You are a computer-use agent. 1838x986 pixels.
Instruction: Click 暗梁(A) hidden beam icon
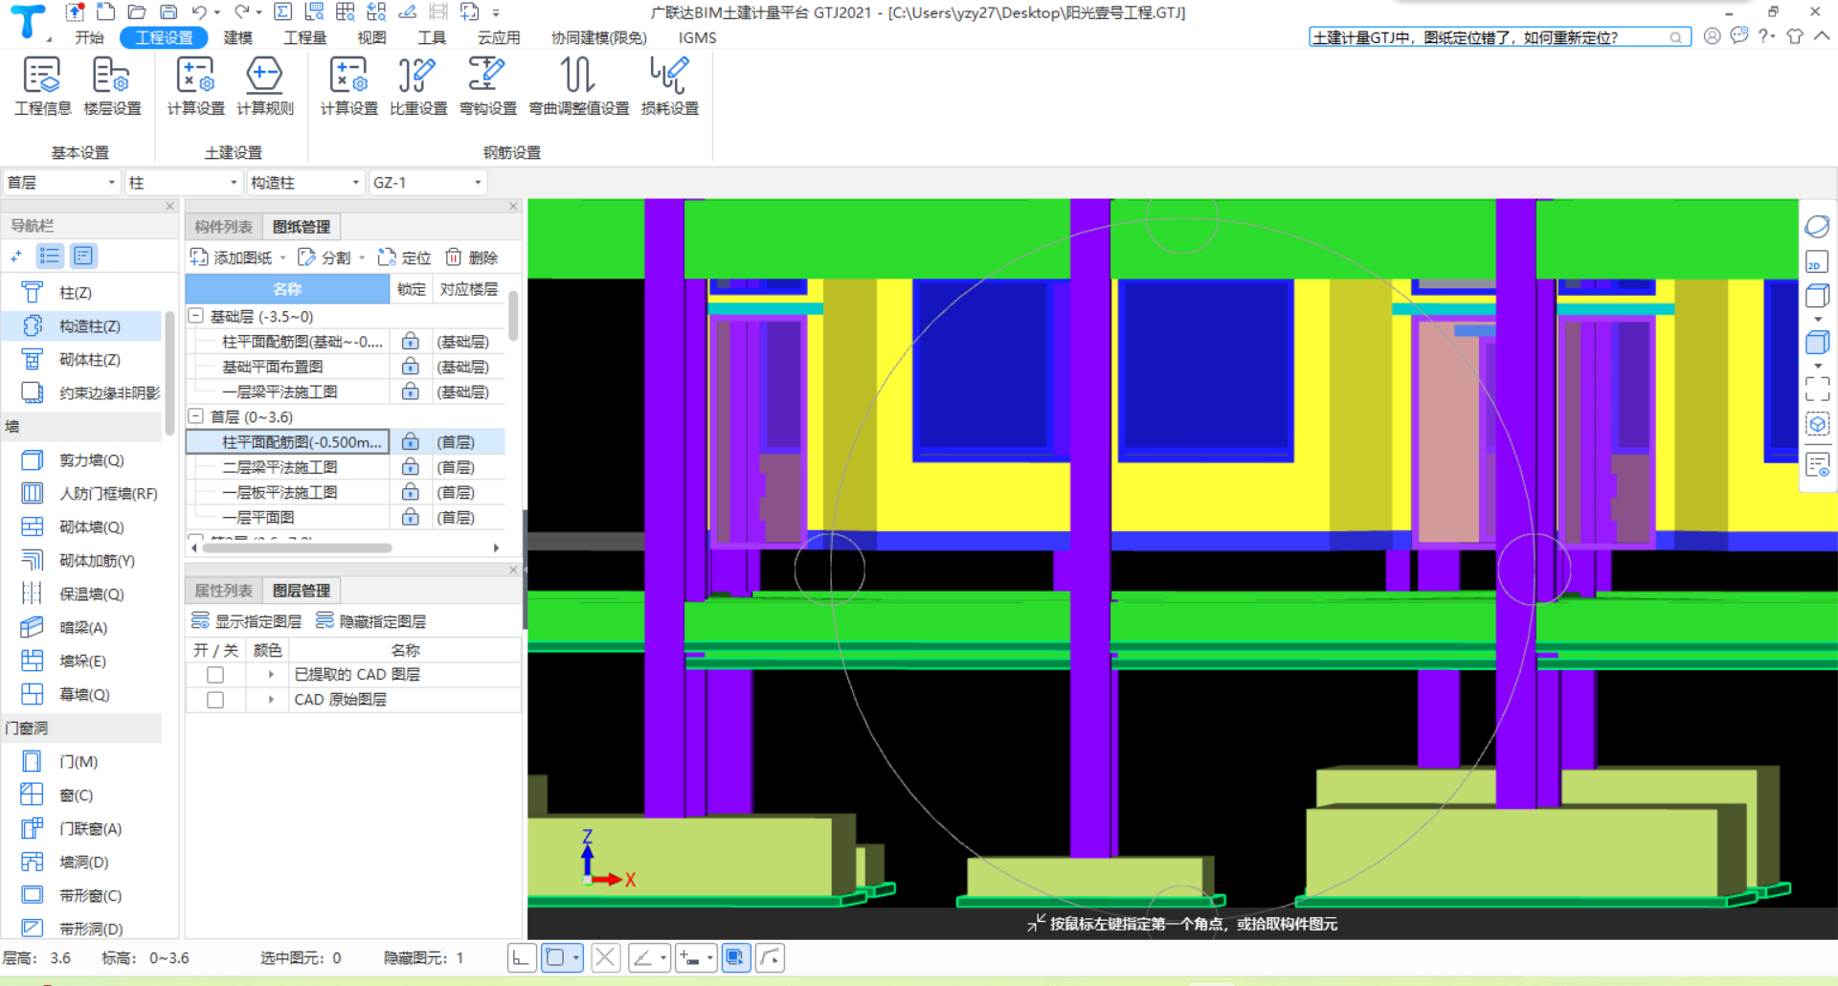(x=32, y=628)
